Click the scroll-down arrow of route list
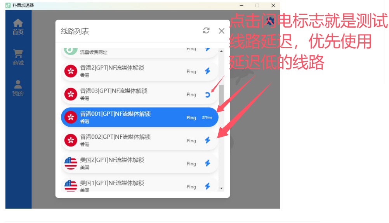389x223 pixels. click(221, 188)
